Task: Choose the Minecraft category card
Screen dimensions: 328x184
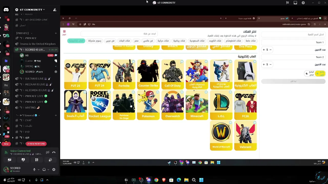Action: 197,105
